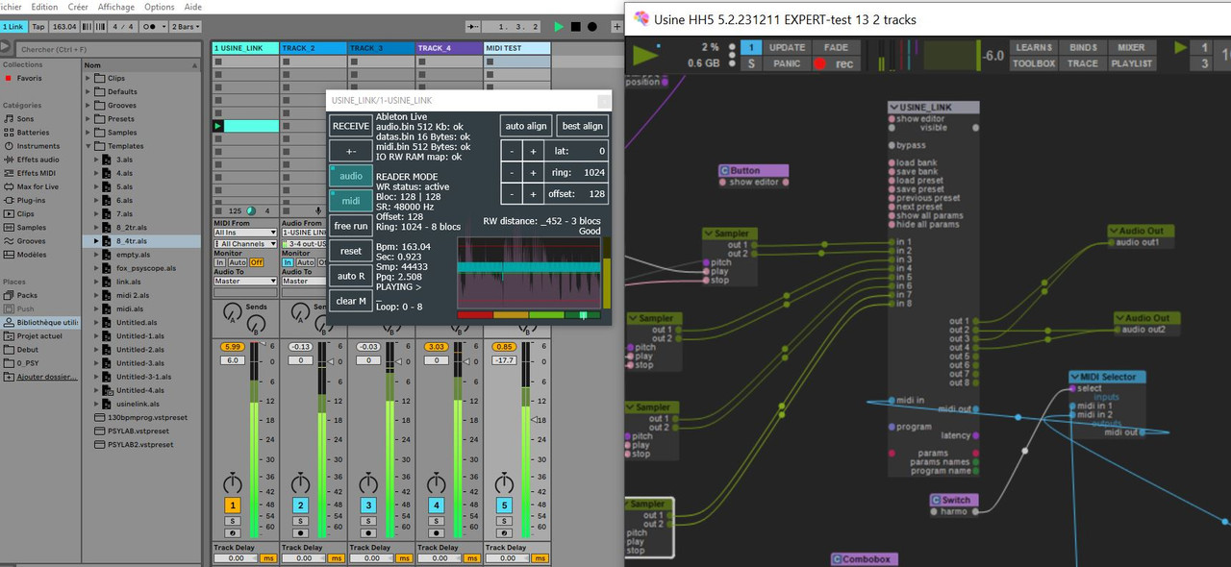The height and width of the screenshot is (567, 1231).
Task: Click best align button
Action: coord(583,126)
